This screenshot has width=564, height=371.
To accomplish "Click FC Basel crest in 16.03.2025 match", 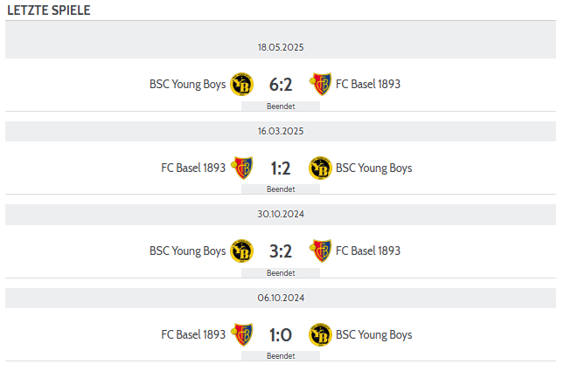I will pyautogui.click(x=241, y=168).
